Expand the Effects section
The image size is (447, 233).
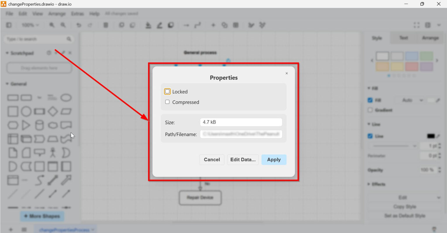[377, 184]
